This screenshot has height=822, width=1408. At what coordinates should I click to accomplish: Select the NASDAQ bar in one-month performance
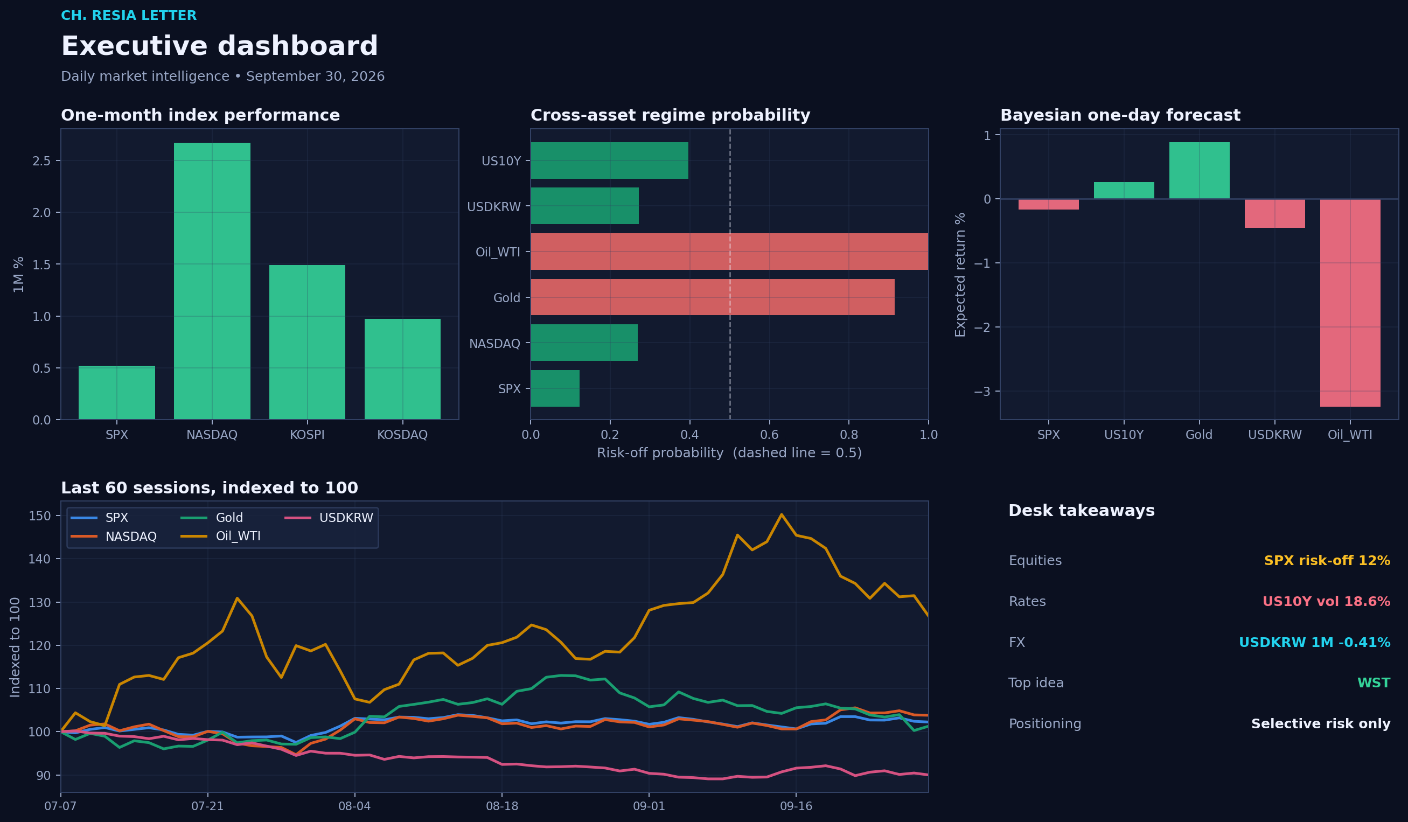coord(212,281)
